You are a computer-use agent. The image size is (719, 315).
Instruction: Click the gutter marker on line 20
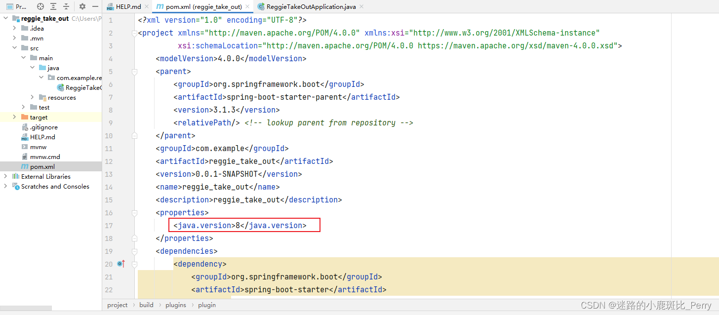(121, 264)
